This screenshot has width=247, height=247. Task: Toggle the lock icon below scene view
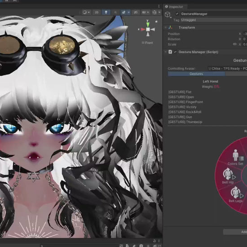[154, 241]
